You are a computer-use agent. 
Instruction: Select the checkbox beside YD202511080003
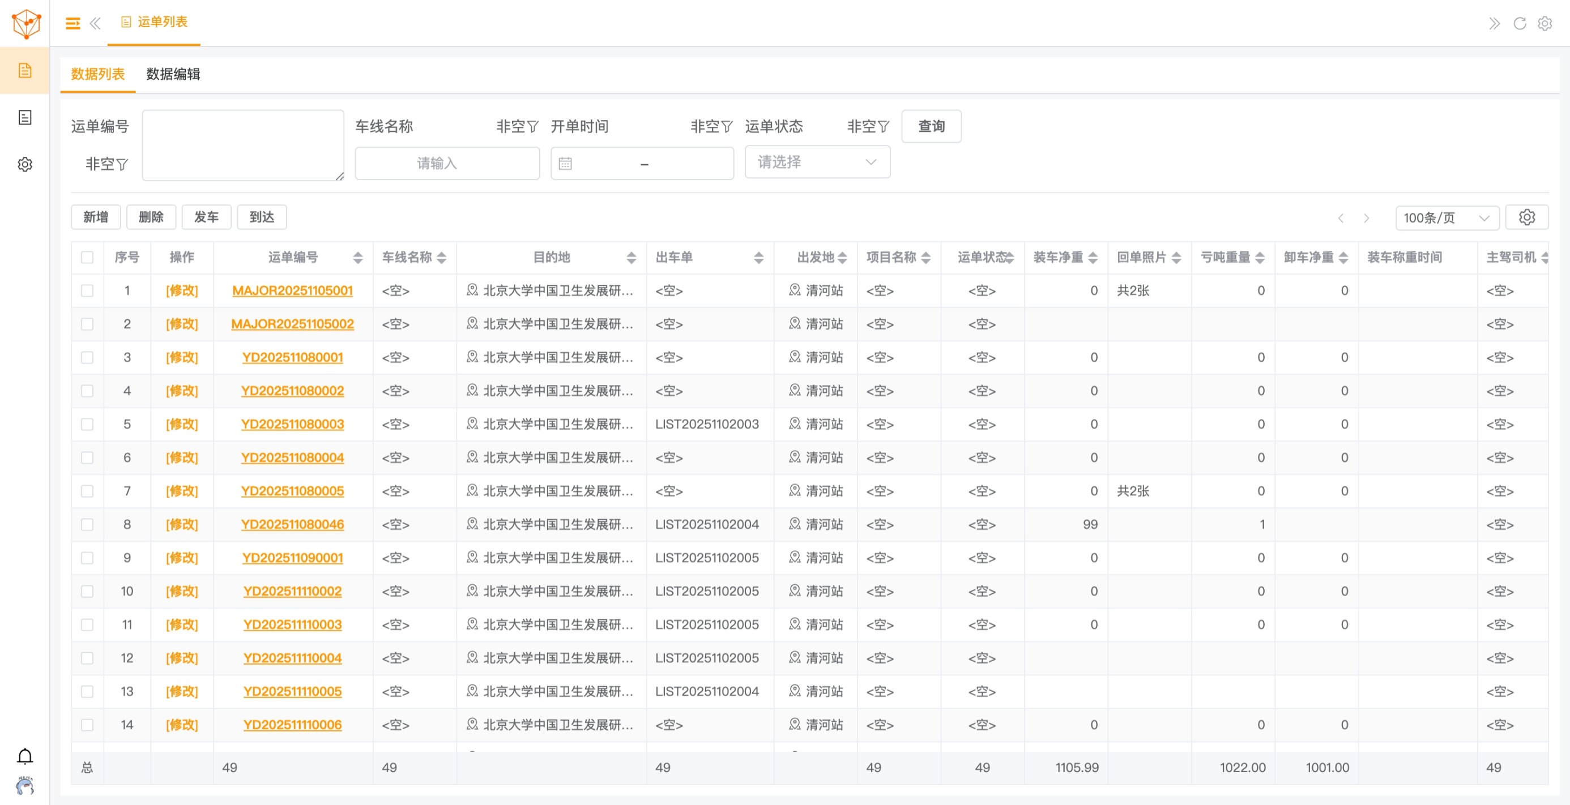coord(87,424)
